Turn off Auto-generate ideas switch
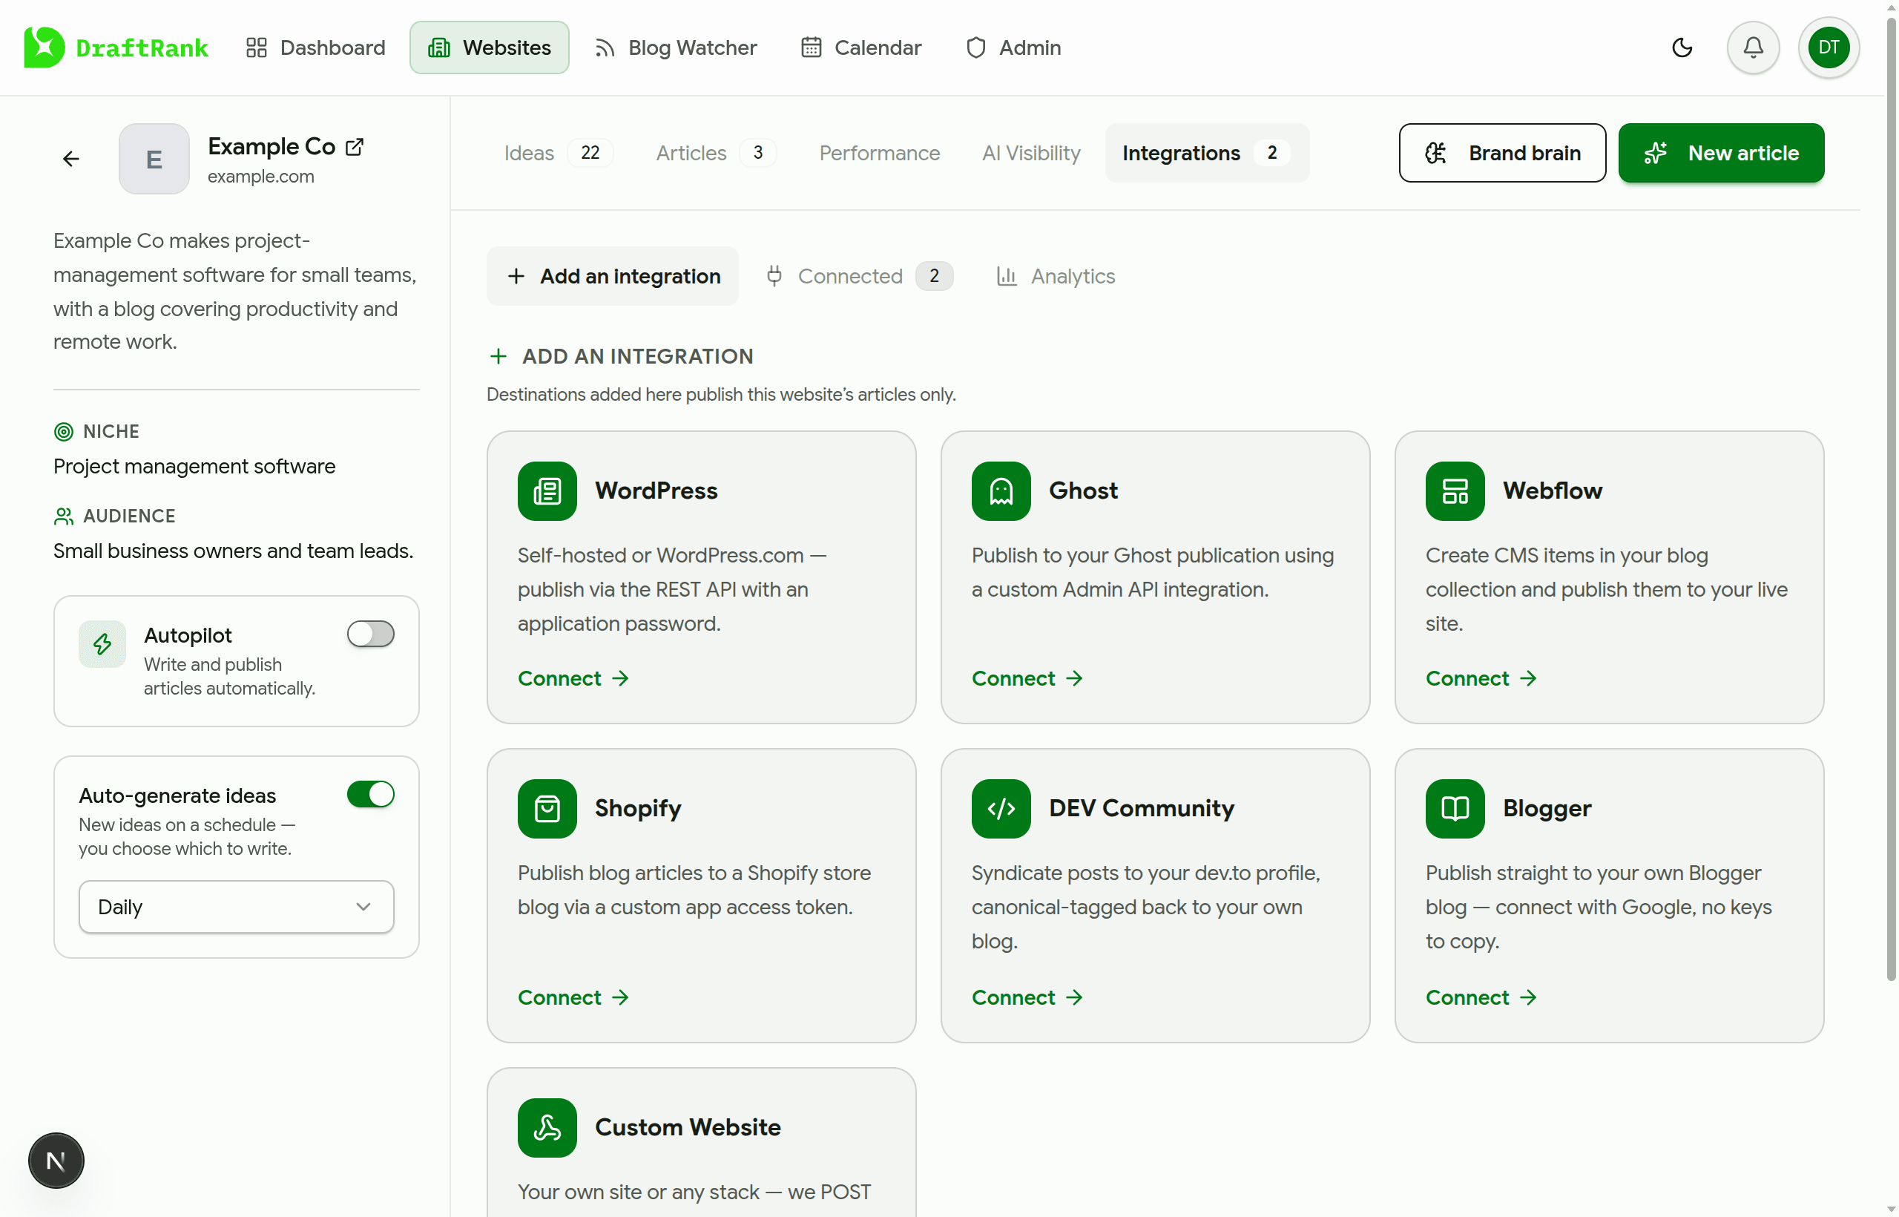The width and height of the screenshot is (1899, 1217). coord(370,794)
